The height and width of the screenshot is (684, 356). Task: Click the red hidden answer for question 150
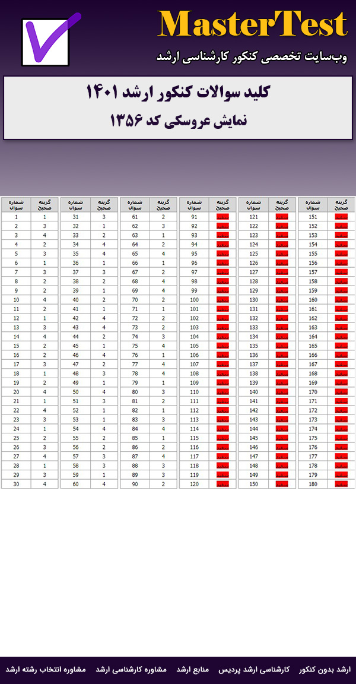282,484
